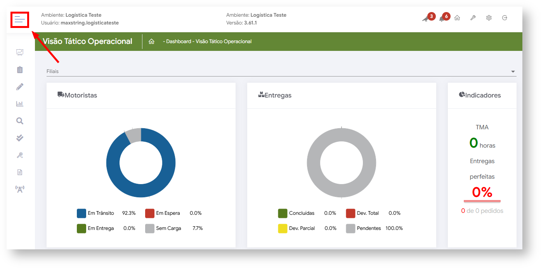
Task: Open bell notifications with badge 6
Action: [442, 18]
